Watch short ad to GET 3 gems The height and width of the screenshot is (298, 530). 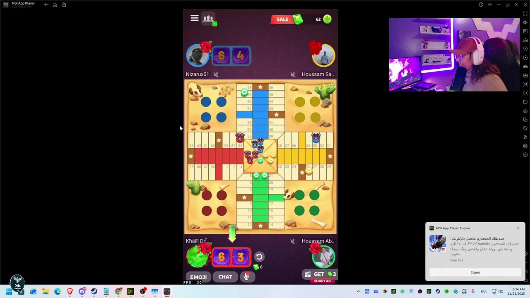[x=320, y=275]
